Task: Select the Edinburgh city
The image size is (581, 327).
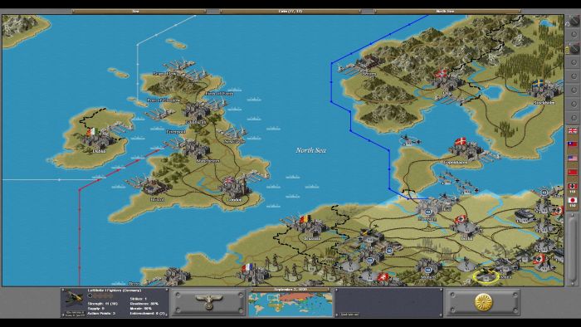Action: (x=197, y=112)
